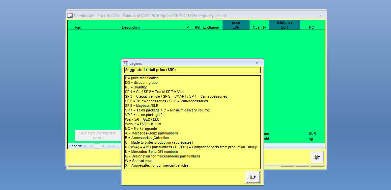The width and height of the screenshot is (391, 190).
Task: Click 'X = Aggregates for commercial vehicles' line
Action: pos(157,165)
